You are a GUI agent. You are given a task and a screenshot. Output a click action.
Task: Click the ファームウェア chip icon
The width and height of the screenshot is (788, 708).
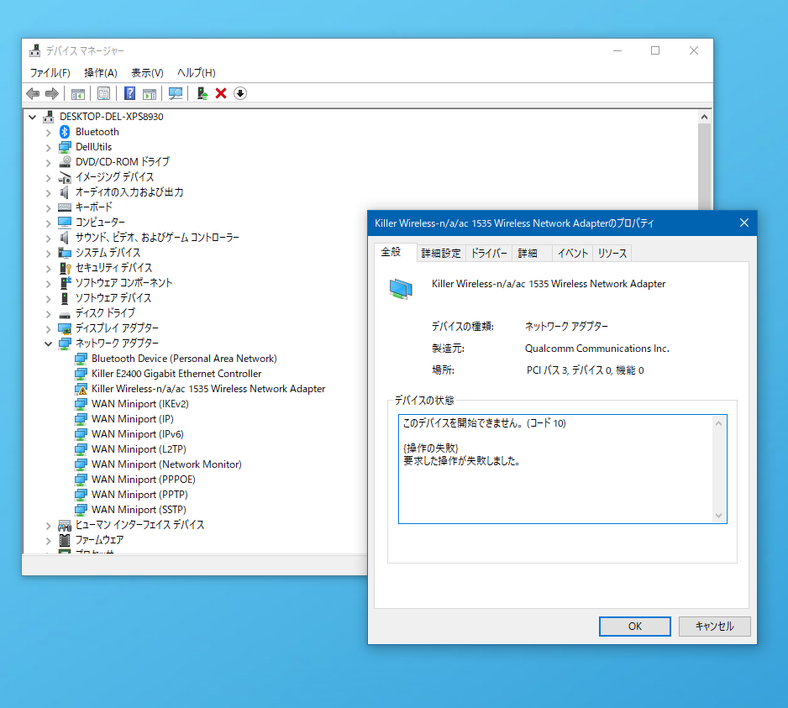[x=65, y=540]
